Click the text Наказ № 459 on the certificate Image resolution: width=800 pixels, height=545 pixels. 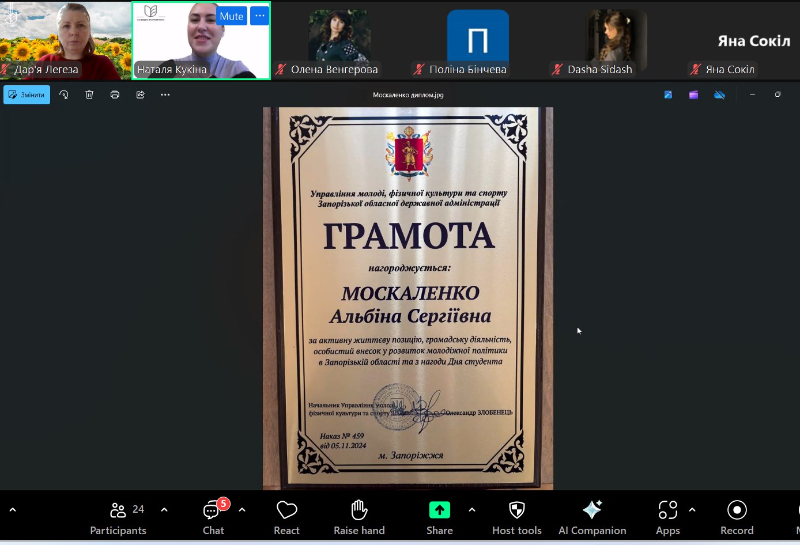coord(342,436)
